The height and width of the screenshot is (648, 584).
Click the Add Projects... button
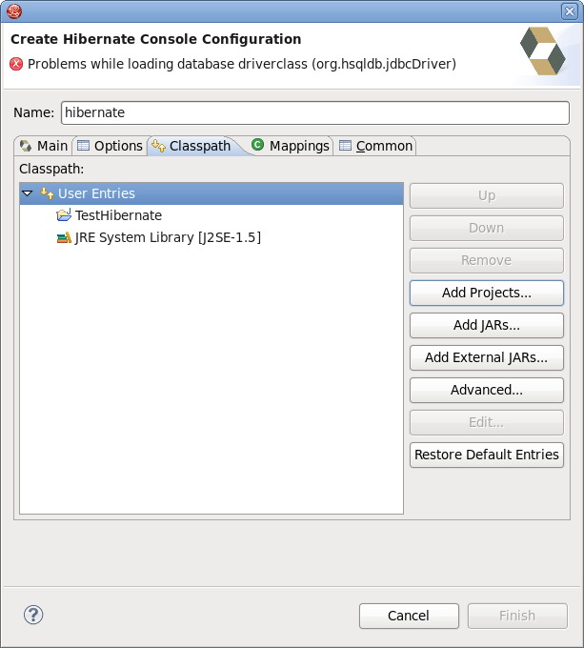tap(486, 293)
